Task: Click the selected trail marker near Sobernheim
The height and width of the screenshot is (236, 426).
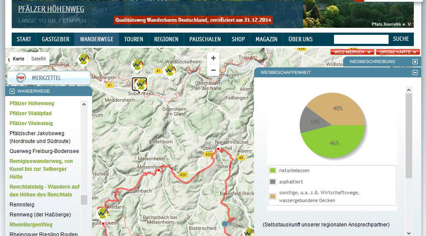Action: pyautogui.click(x=139, y=84)
